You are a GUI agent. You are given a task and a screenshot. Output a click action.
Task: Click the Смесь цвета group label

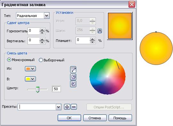click(17, 53)
